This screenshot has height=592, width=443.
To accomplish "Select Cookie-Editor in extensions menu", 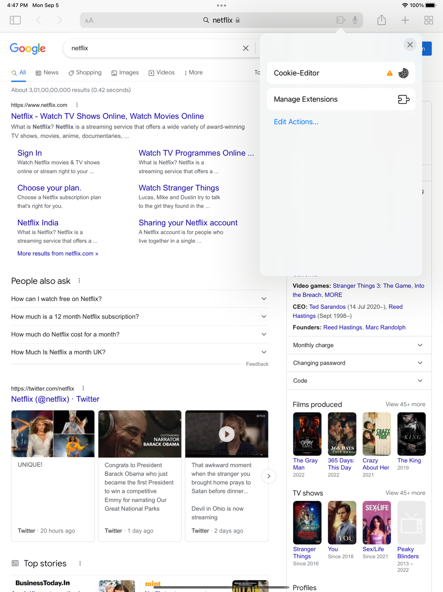I will 341,73.
